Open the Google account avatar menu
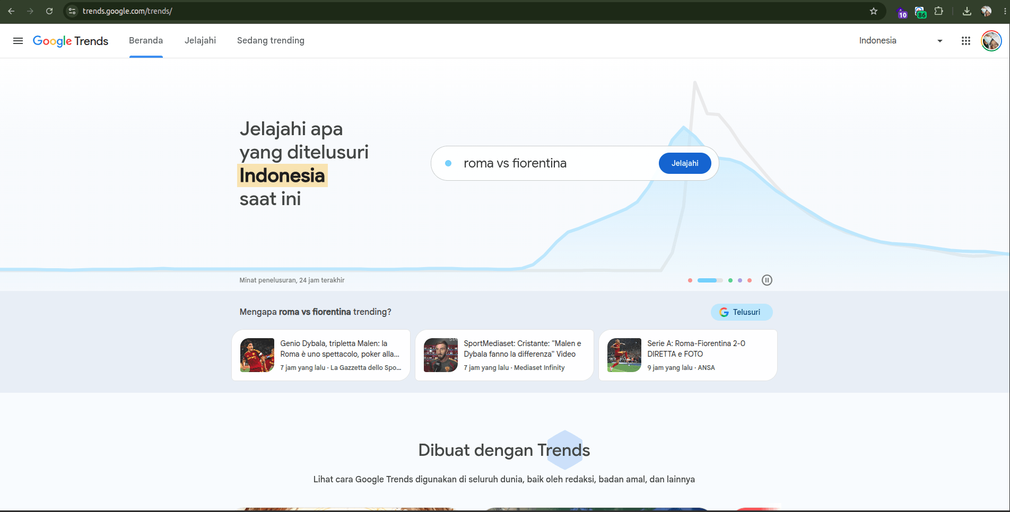The image size is (1010, 512). (x=991, y=41)
